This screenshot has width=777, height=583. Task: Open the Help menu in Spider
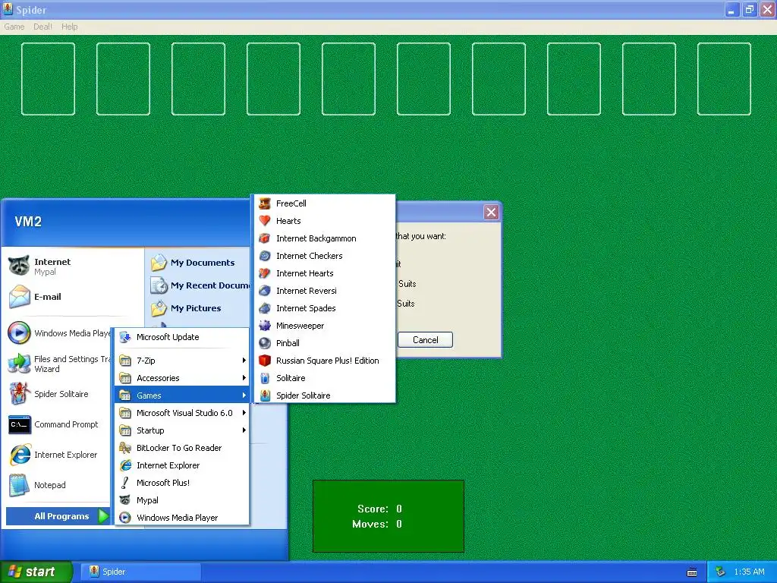click(x=69, y=27)
